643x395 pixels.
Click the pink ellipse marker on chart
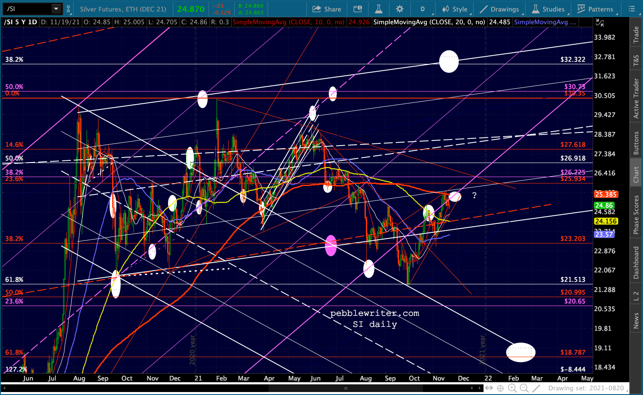331,246
